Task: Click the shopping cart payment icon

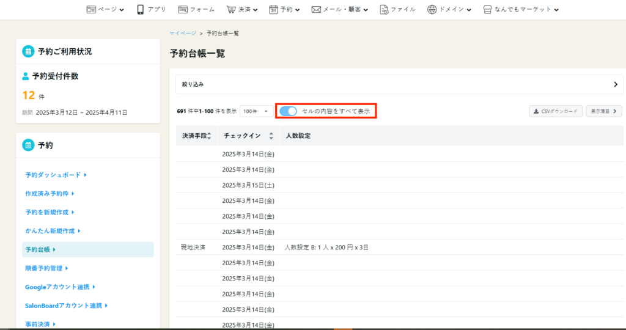Action: click(231, 9)
